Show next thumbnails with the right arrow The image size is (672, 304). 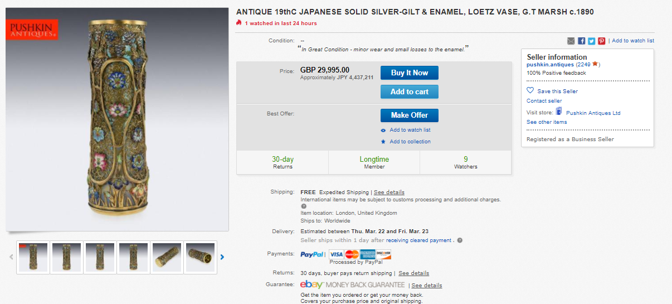point(222,257)
